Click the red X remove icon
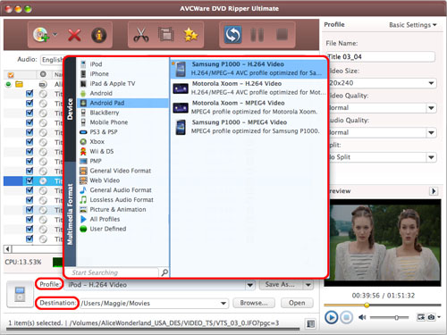 [74, 35]
